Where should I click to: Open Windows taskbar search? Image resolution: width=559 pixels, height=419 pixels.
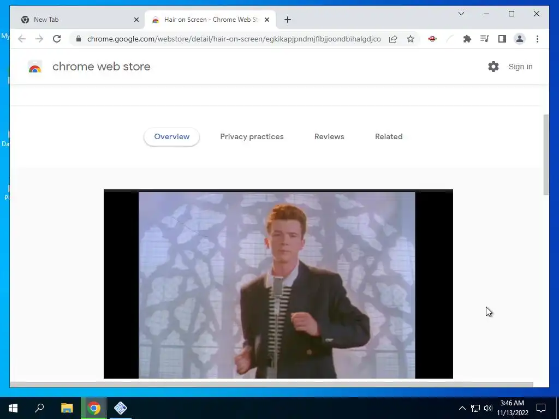point(39,408)
